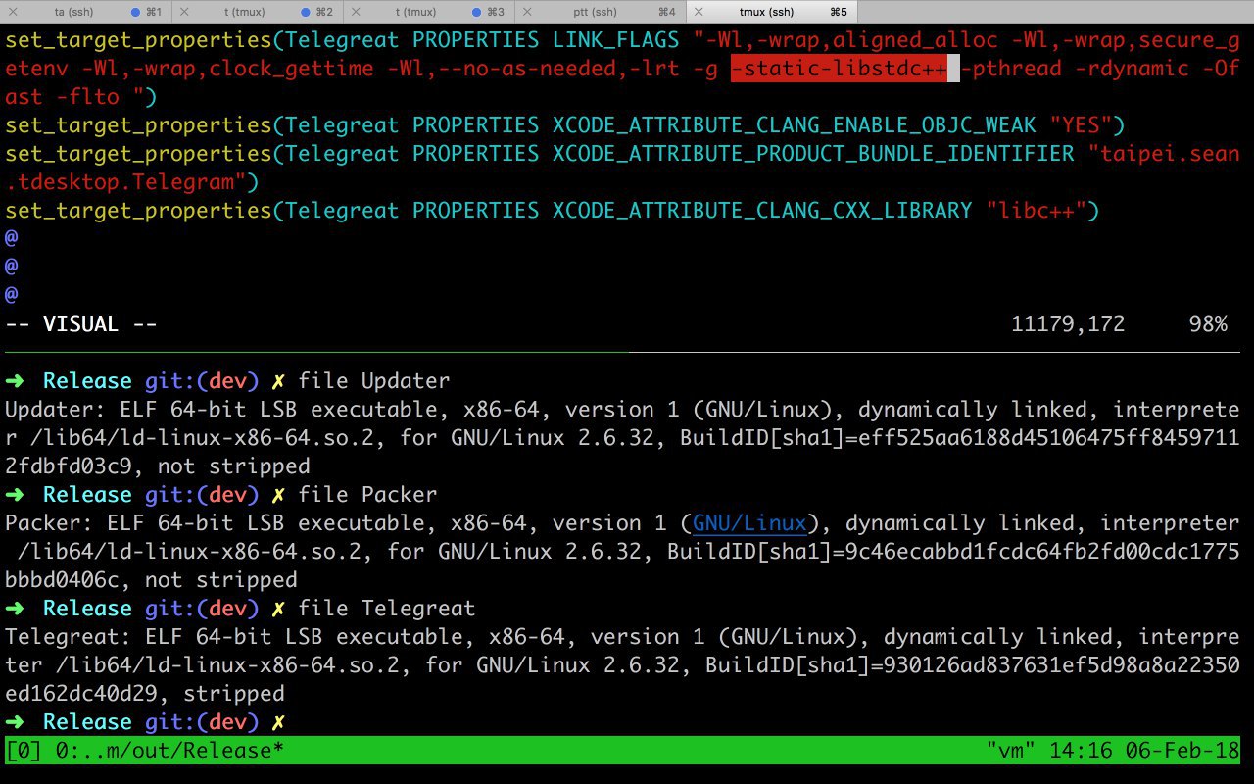Click the "98%" file position indicator
This screenshot has height=784, width=1254.
tap(1208, 324)
